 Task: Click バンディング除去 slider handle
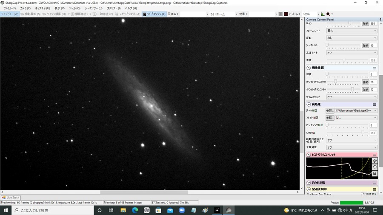click(x=327, y=125)
